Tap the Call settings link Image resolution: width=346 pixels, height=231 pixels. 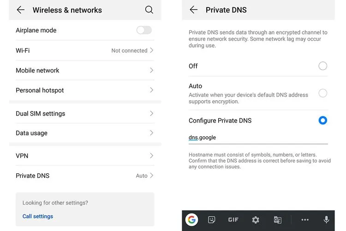(38, 216)
